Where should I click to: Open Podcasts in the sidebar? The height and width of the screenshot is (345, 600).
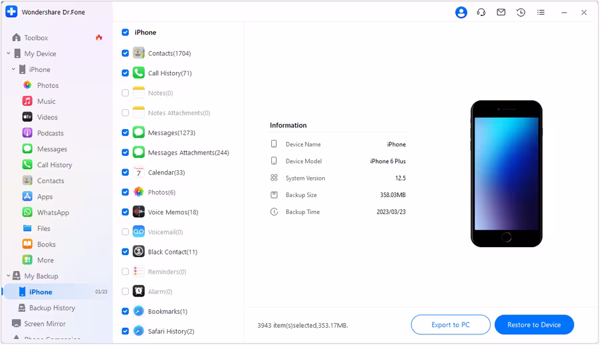click(50, 133)
